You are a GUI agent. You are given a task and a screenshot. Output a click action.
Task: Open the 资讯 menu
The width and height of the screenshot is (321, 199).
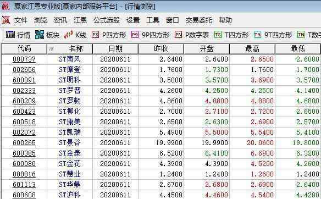[60, 20]
